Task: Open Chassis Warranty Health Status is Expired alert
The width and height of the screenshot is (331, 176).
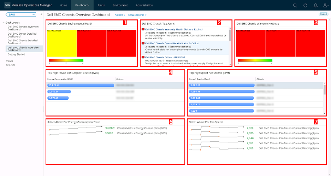Action: tap(174, 29)
